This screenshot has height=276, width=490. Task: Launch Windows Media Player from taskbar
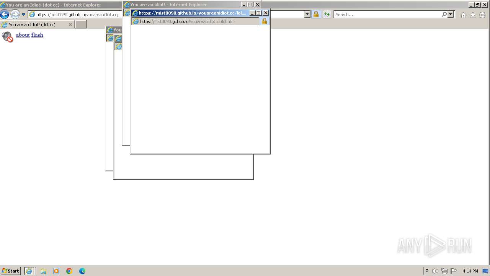(x=56, y=271)
